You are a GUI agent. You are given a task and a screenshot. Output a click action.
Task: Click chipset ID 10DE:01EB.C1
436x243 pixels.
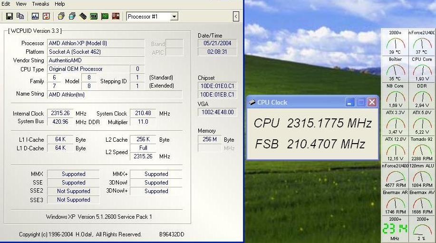[x=217, y=95]
